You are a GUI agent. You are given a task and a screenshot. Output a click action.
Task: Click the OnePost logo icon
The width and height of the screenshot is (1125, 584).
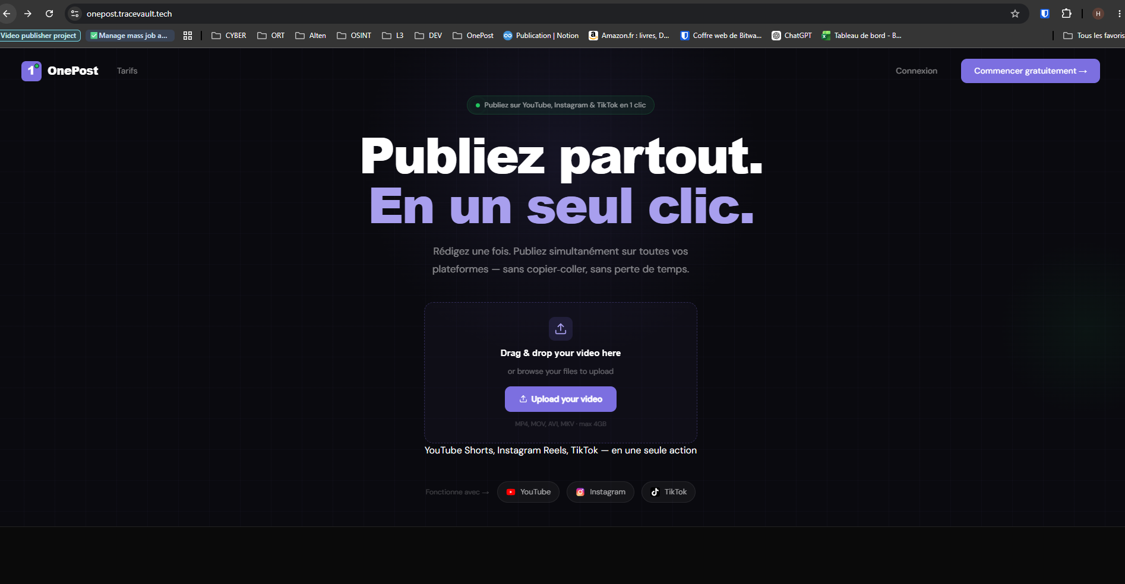[x=31, y=71]
